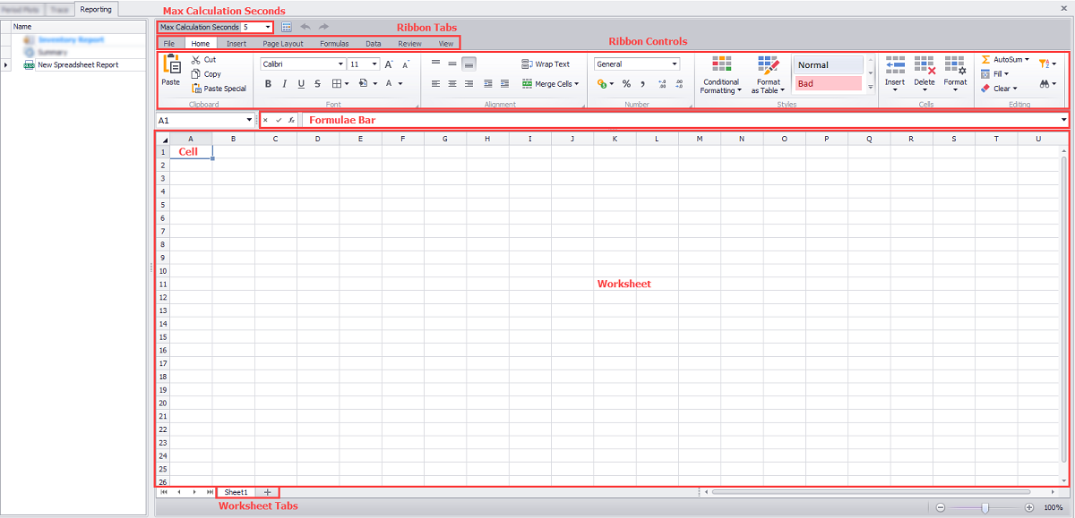This screenshot has height=518, width=1075.
Task: Increase decimal places
Action: click(662, 84)
